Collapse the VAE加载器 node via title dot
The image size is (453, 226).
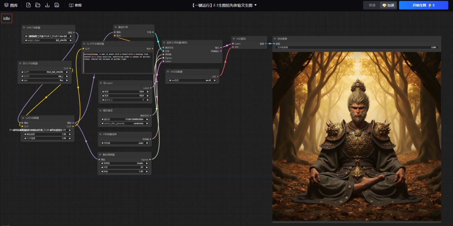[x=168, y=71]
